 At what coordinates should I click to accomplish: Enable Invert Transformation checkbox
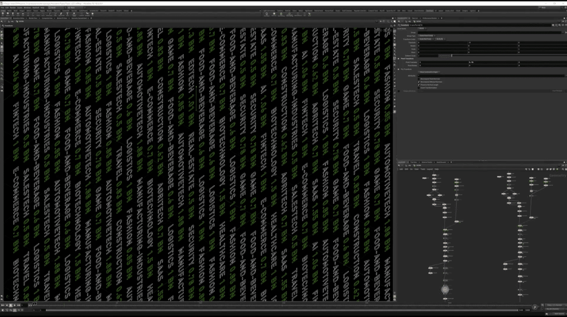pyautogui.click(x=419, y=88)
